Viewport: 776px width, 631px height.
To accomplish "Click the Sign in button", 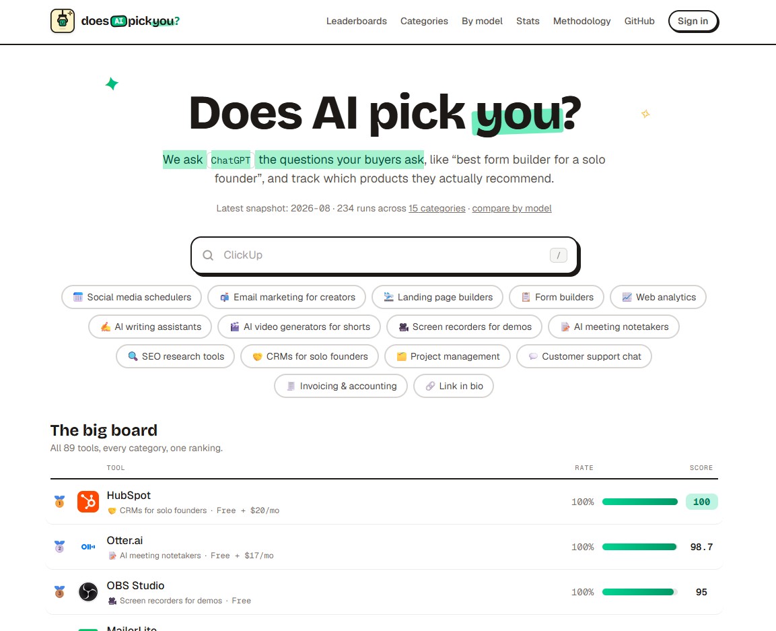I will click(x=693, y=22).
